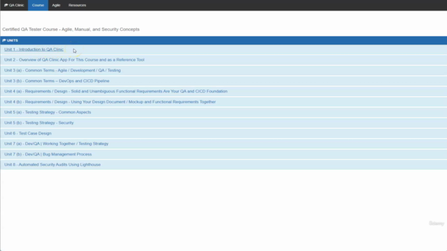Screen dimensions: 447x251
Task: Open Unit 7 (a) Dev/QA Working Together
Action: [57, 144]
